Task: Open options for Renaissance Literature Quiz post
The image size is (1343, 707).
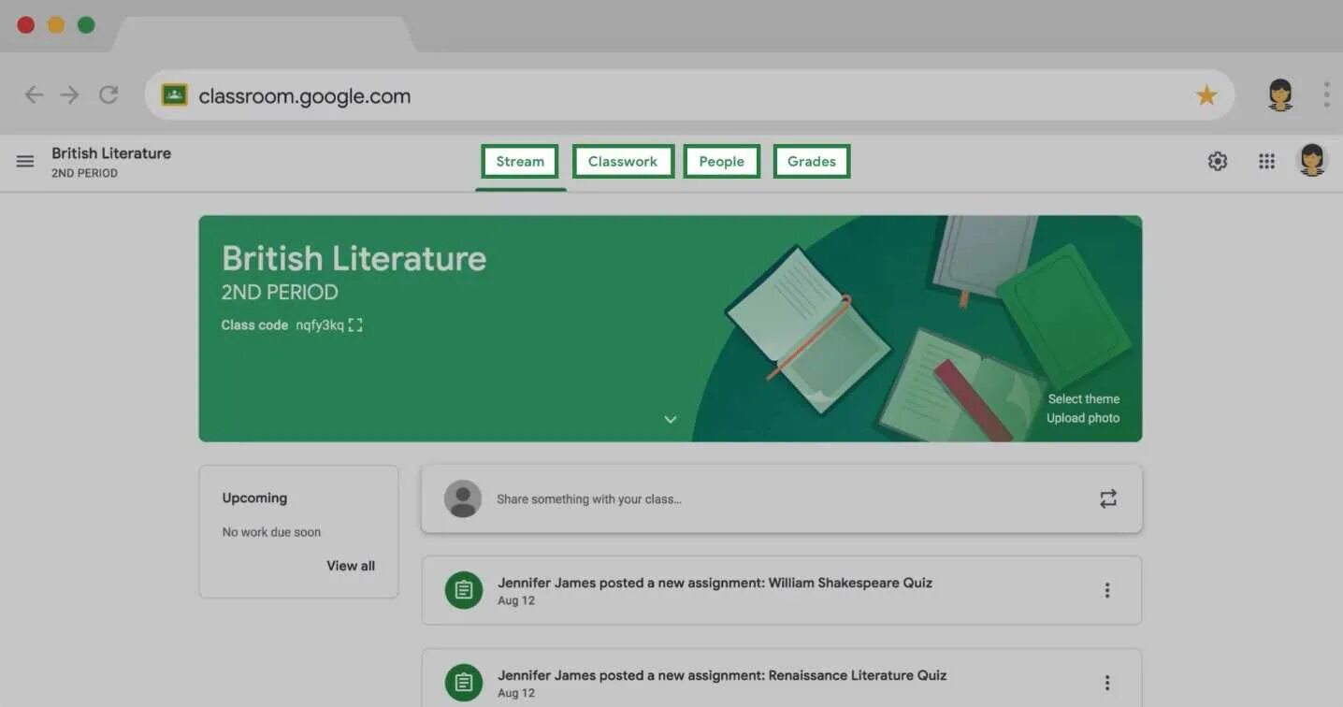Action: click(1107, 683)
